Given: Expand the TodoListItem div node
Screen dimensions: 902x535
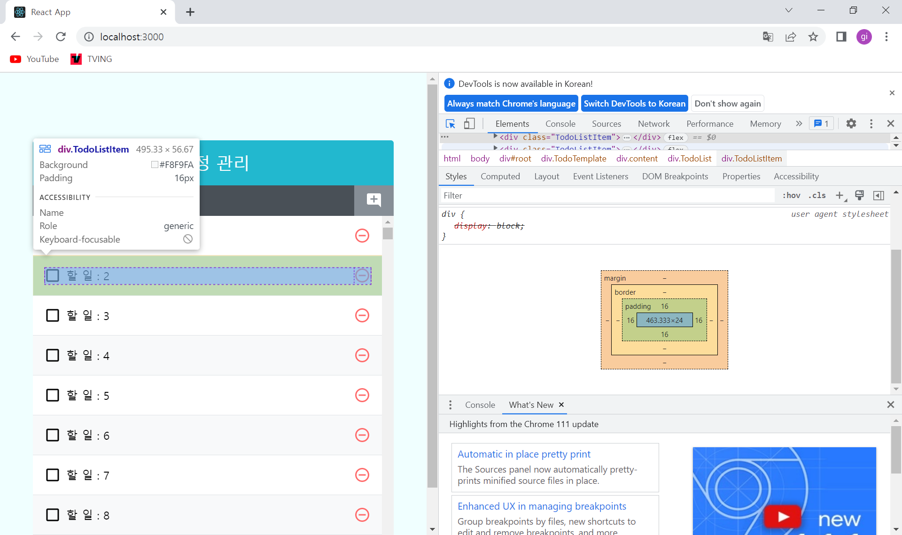Looking at the screenshot, I should click(496, 137).
